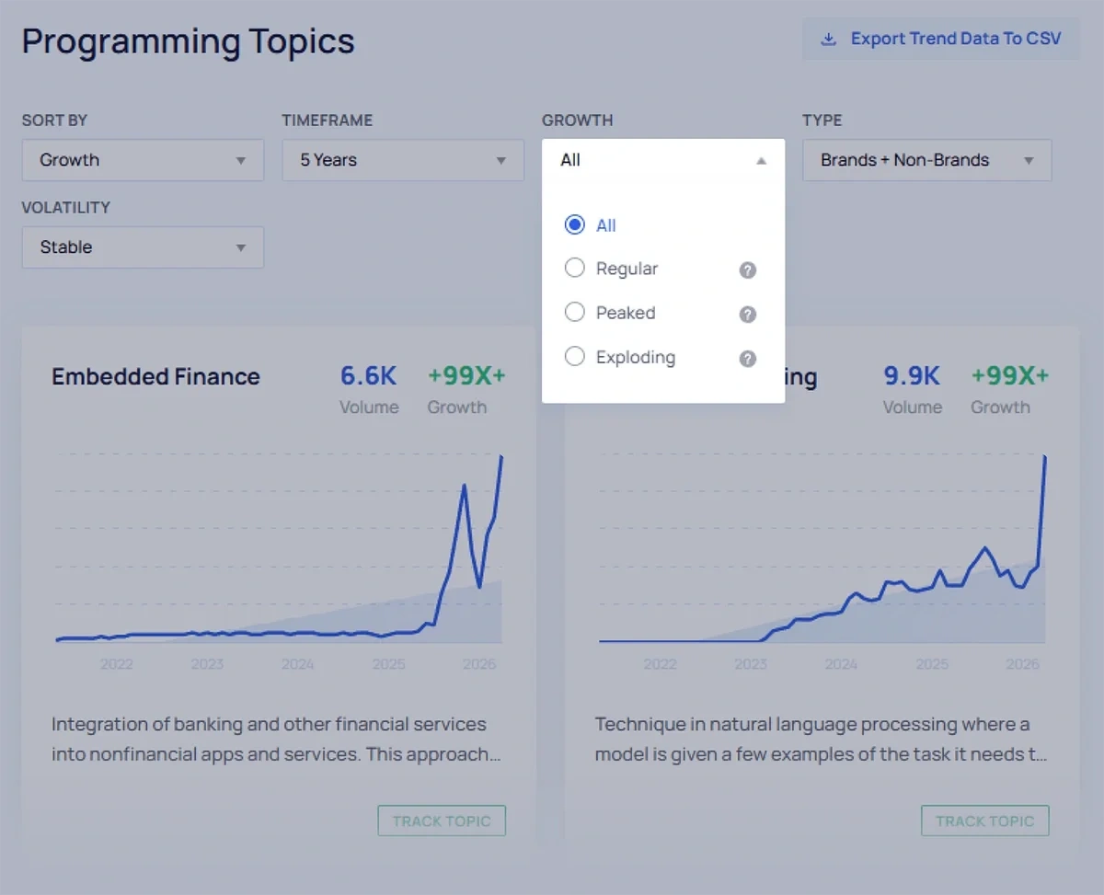Click the download icon on Export button
The width and height of the screenshot is (1104, 895).
pos(829,39)
